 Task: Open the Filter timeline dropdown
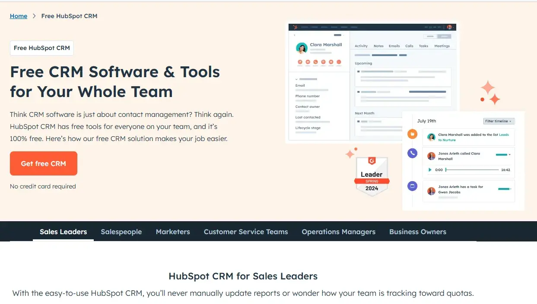coord(499,121)
